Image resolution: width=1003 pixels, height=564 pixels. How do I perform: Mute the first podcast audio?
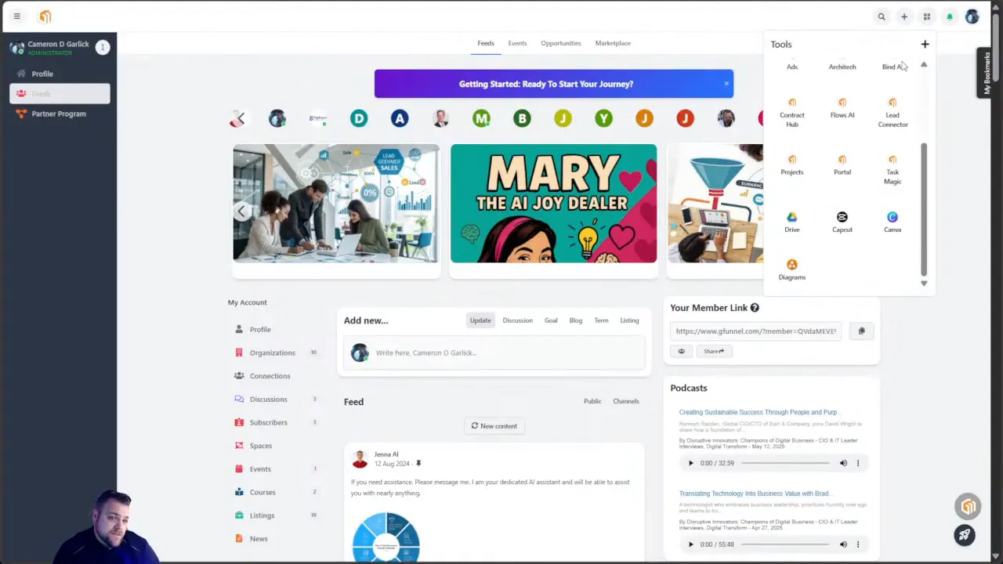pos(843,463)
